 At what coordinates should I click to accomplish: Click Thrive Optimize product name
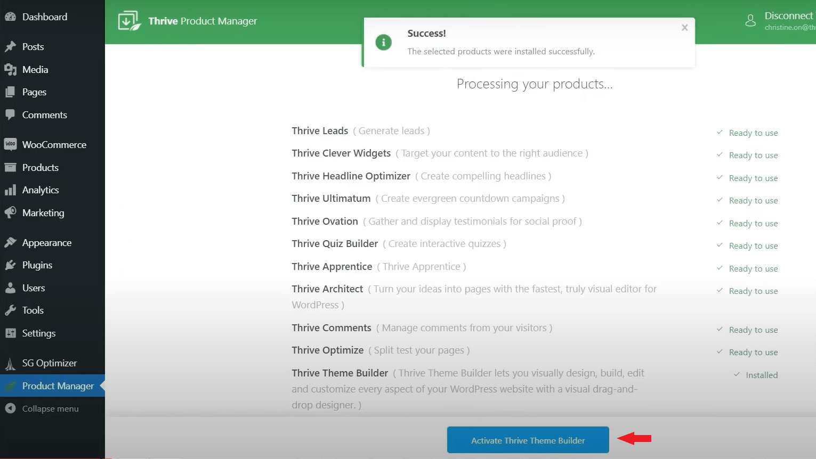pos(328,350)
